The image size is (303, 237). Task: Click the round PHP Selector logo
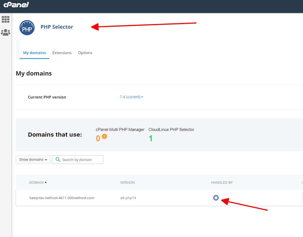27,28
